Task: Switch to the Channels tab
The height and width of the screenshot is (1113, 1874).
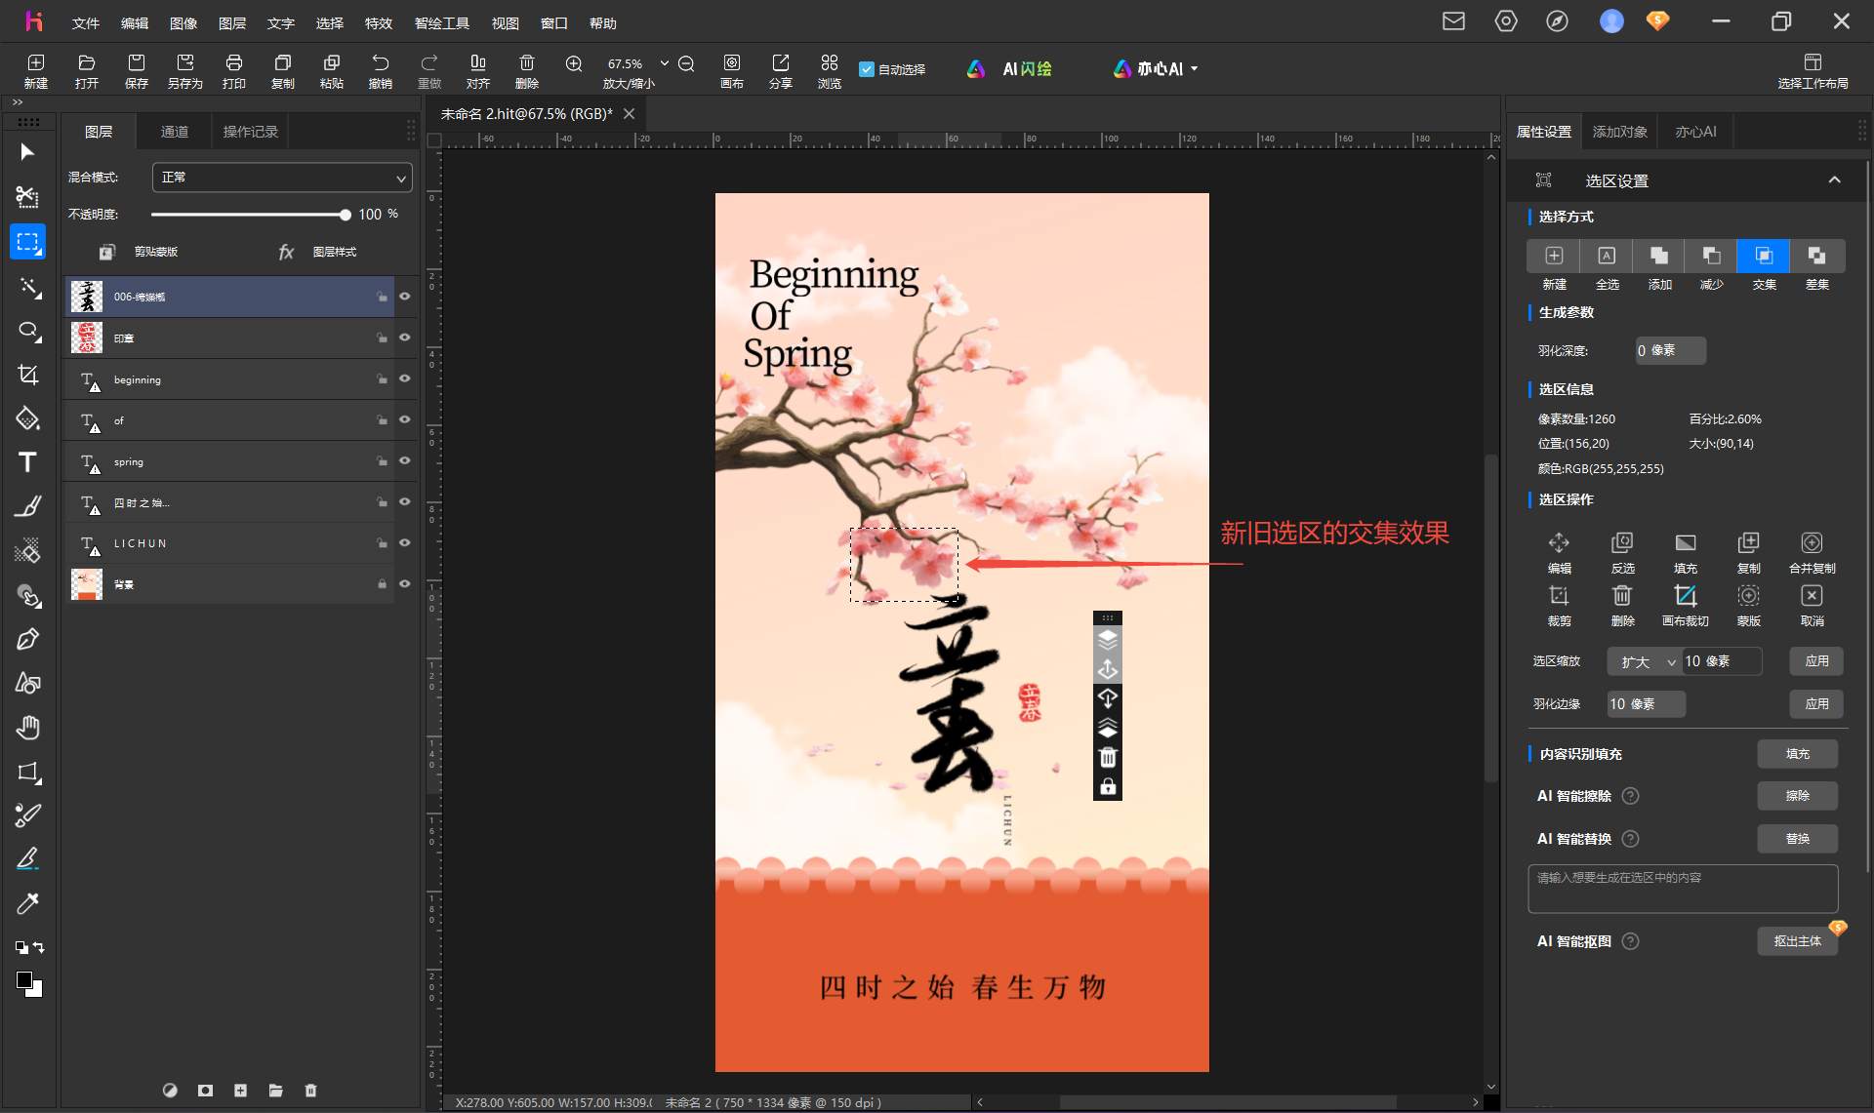Action: pyautogui.click(x=175, y=132)
